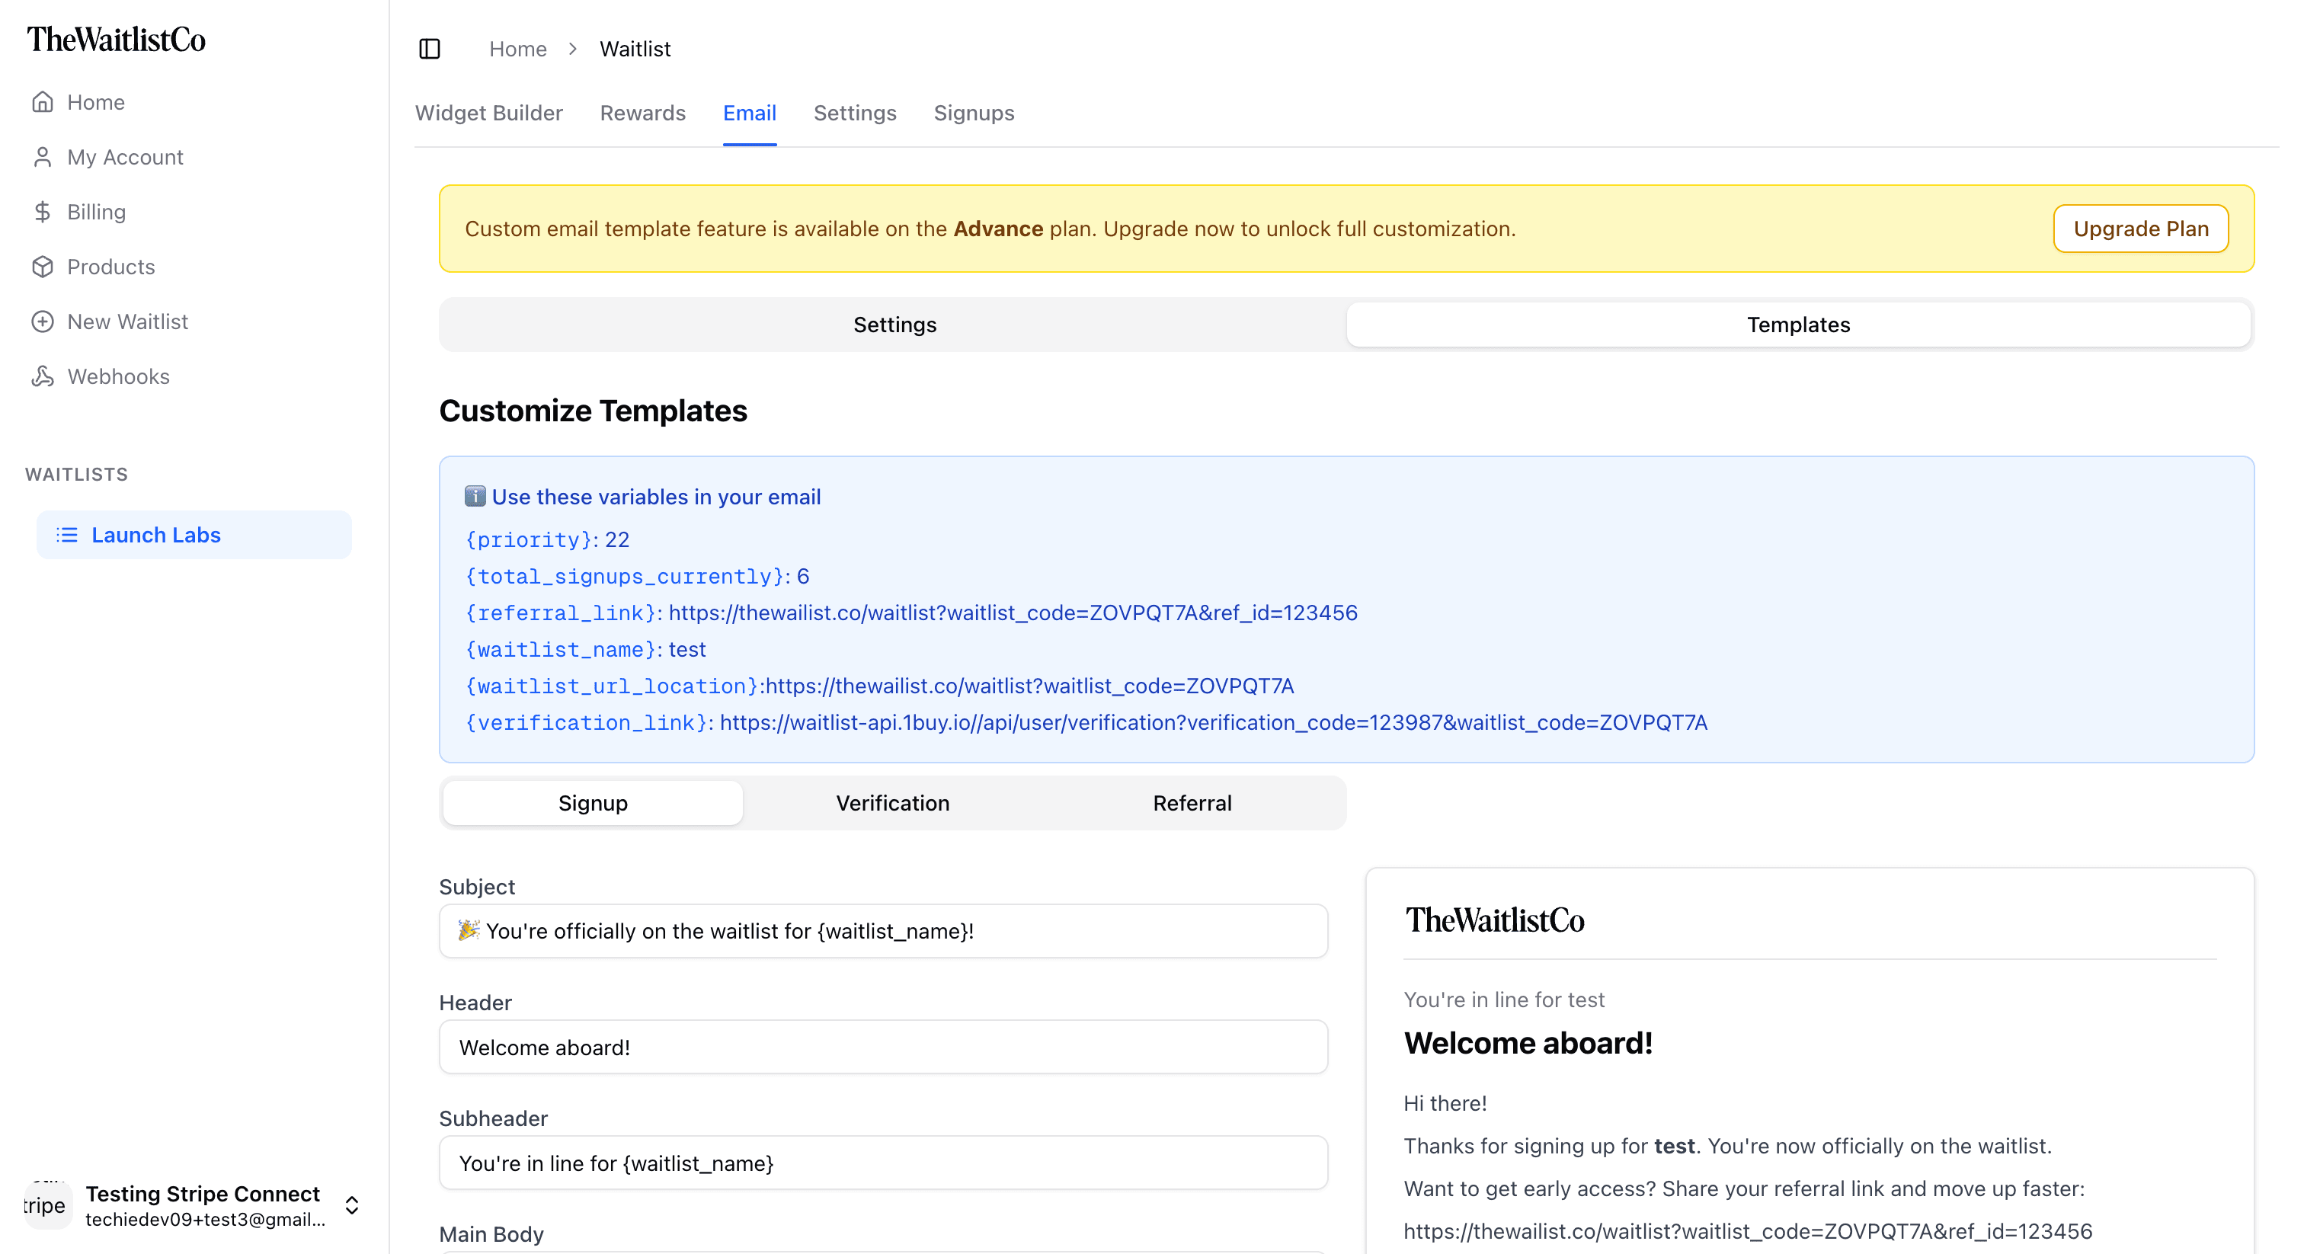The height and width of the screenshot is (1254, 2304).
Task: Collapse the sidebar using the panel icon
Action: (430, 48)
